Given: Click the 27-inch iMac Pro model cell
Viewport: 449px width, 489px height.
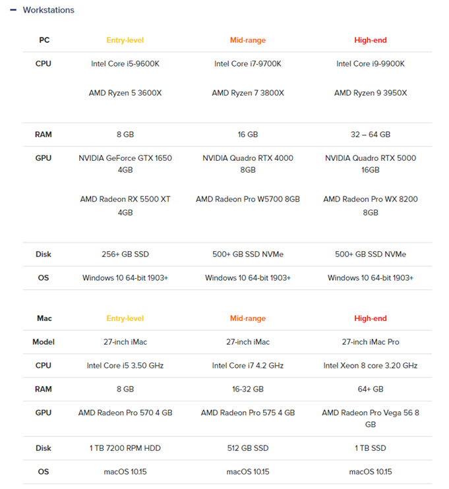Looking at the screenshot, I should (371, 342).
